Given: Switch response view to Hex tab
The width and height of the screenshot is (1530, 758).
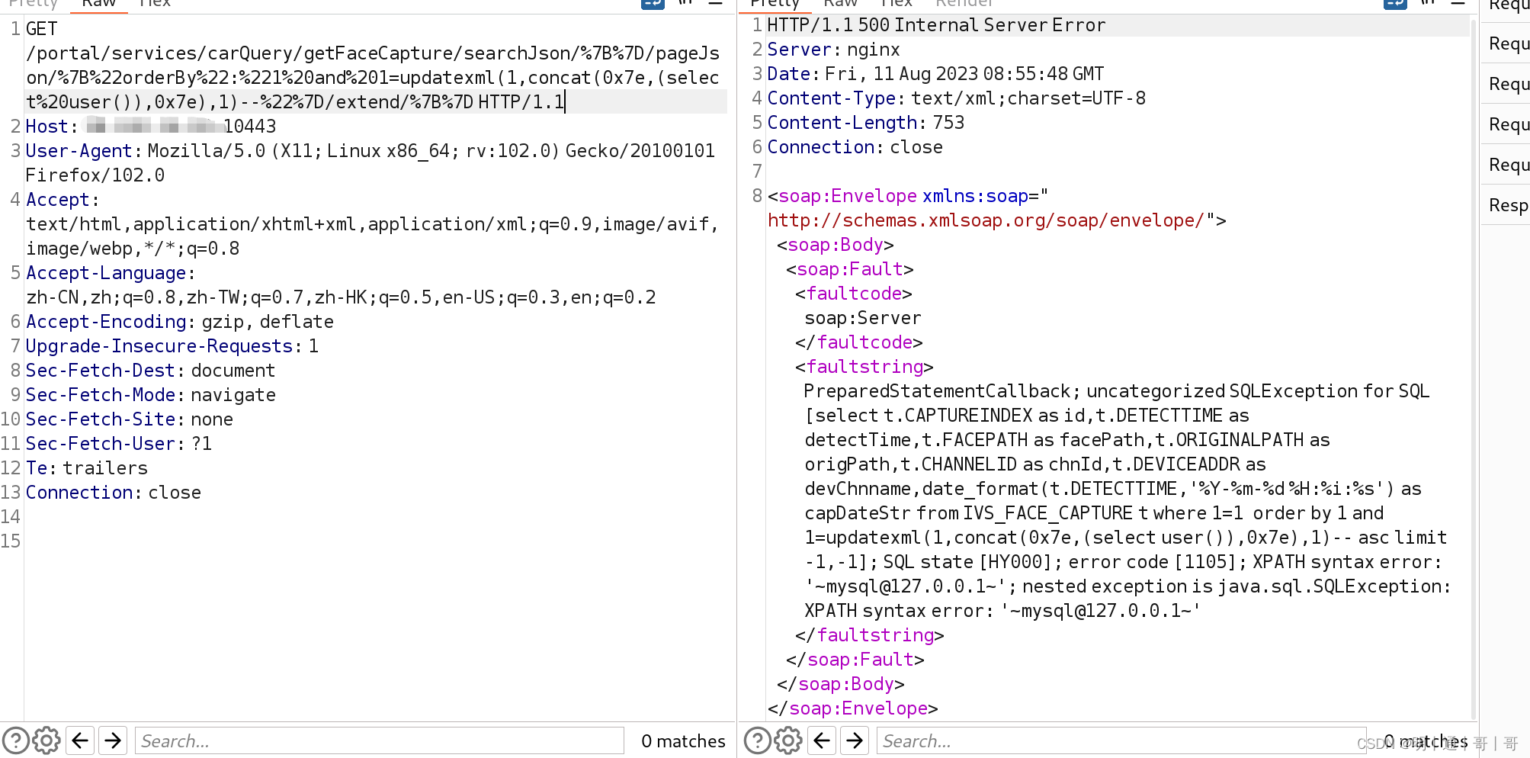Looking at the screenshot, I should pyautogui.click(x=897, y=4).
